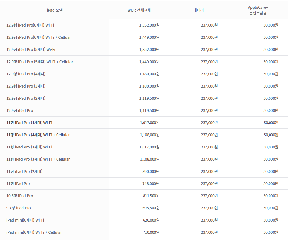Click 50,000원 in 12.9형 6세대 Wi-Fi row
Image resolution: width=288 pixels, height=240 pixels.
(x=271, y=25)
